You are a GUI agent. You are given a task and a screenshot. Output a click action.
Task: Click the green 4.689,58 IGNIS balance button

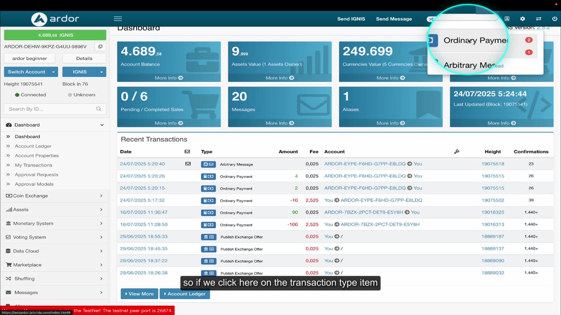coord(55,35)
